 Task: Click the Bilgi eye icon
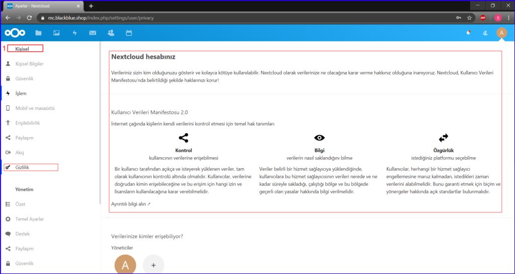[x=319, y=138]
